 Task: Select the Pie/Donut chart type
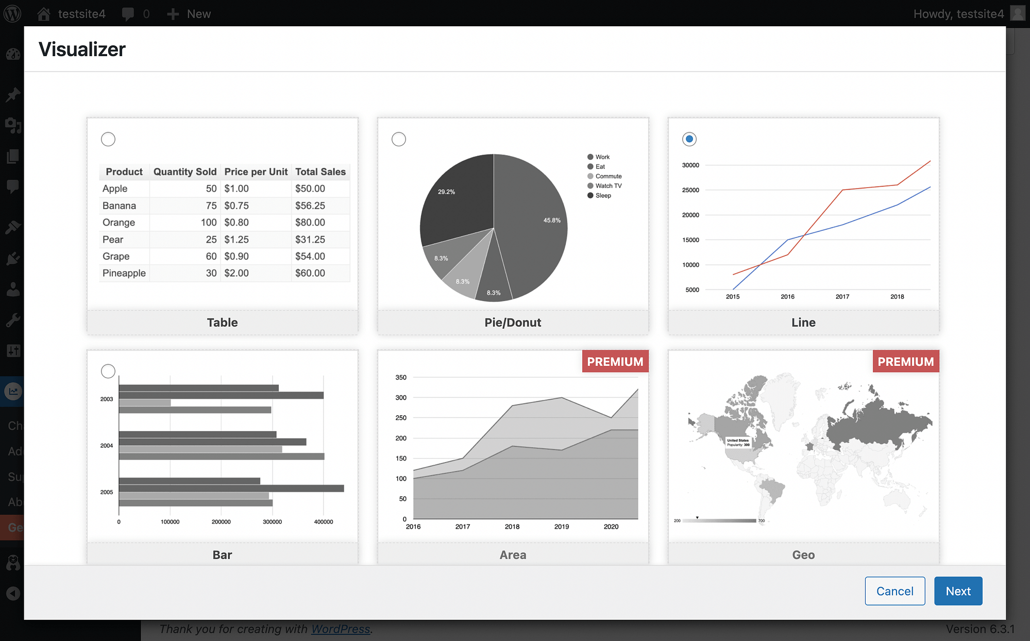[x=398, y=139]
